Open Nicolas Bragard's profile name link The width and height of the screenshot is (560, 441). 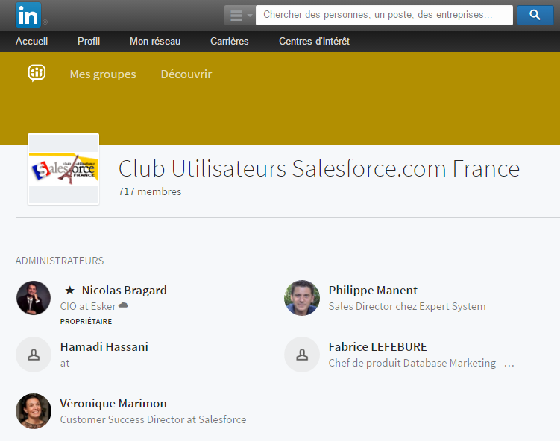coord(113,290)
